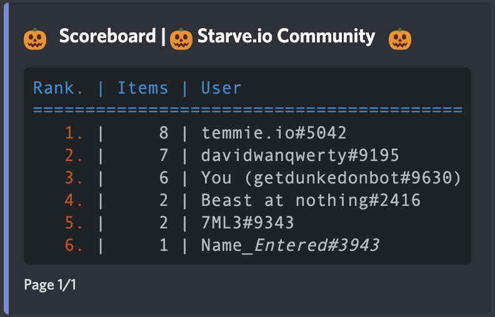
Task: Select username davidwanqwerty#9195
Action: (x=300, y=156)
